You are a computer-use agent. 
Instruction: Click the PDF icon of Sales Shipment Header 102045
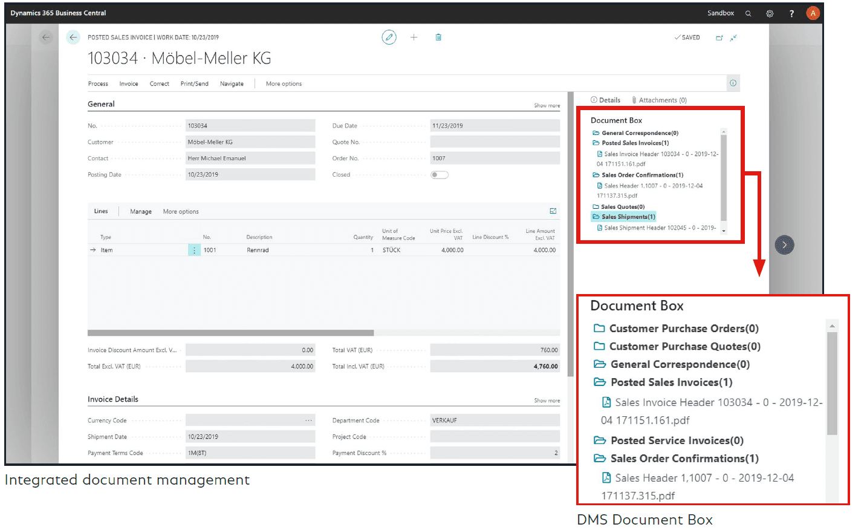tap(600, 228)
